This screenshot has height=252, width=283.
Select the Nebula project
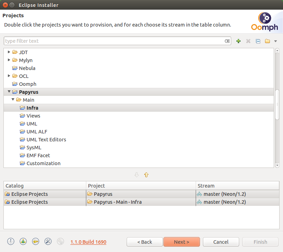click(27, 68)
